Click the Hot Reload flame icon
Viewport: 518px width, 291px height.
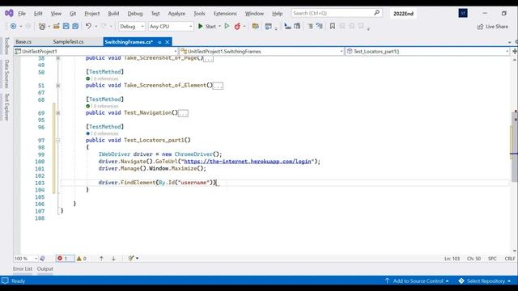coord(237,26)
